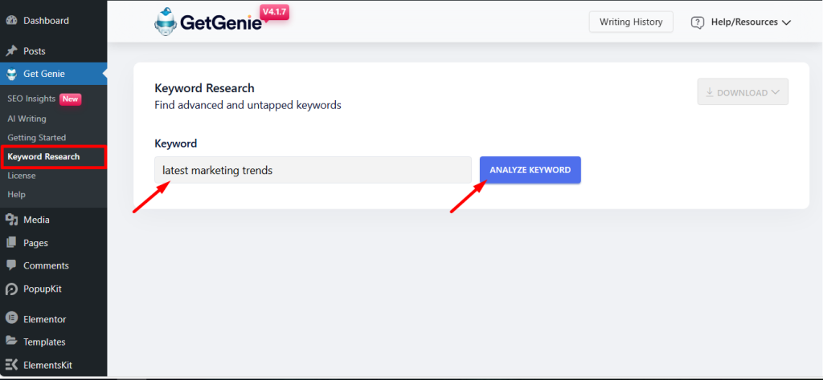Click the Pages sidebar icon

[11, 243]
